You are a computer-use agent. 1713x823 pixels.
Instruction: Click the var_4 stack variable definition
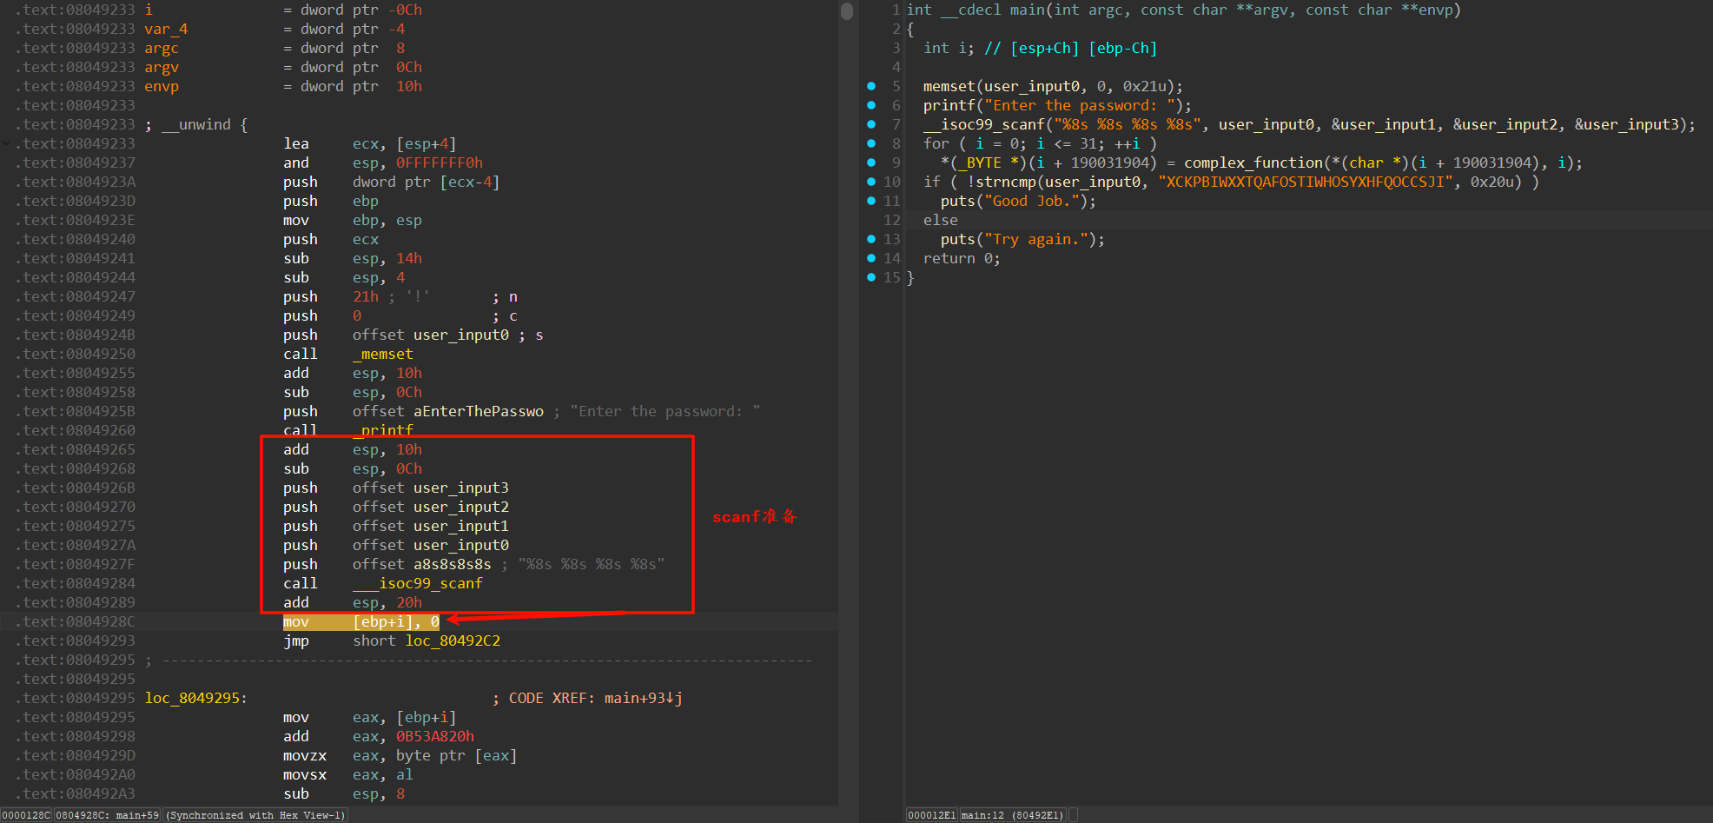pyautogui.click(x=166, y=29)
